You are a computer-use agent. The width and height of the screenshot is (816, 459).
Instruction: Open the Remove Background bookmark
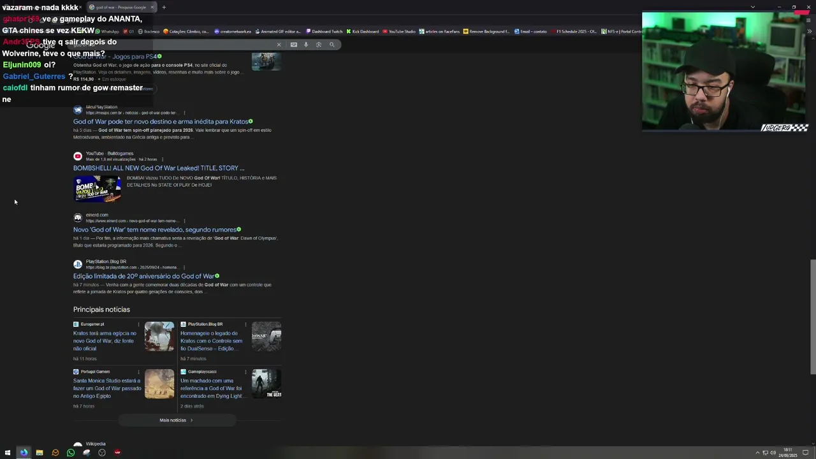[486, 31]
